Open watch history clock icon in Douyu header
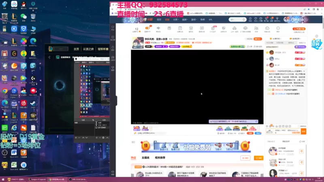 point(250,19)
